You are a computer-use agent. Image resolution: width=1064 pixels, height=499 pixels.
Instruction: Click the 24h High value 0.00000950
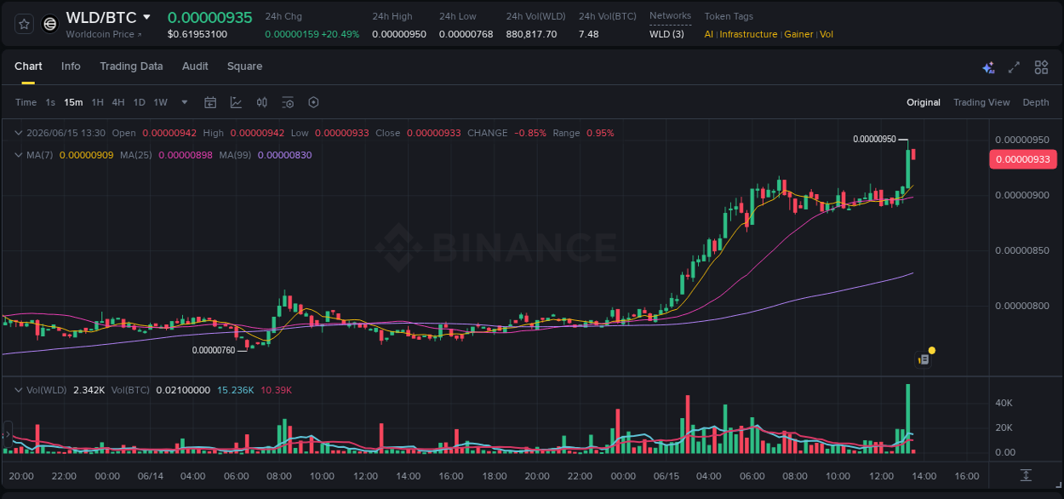[x=399, y=34]
